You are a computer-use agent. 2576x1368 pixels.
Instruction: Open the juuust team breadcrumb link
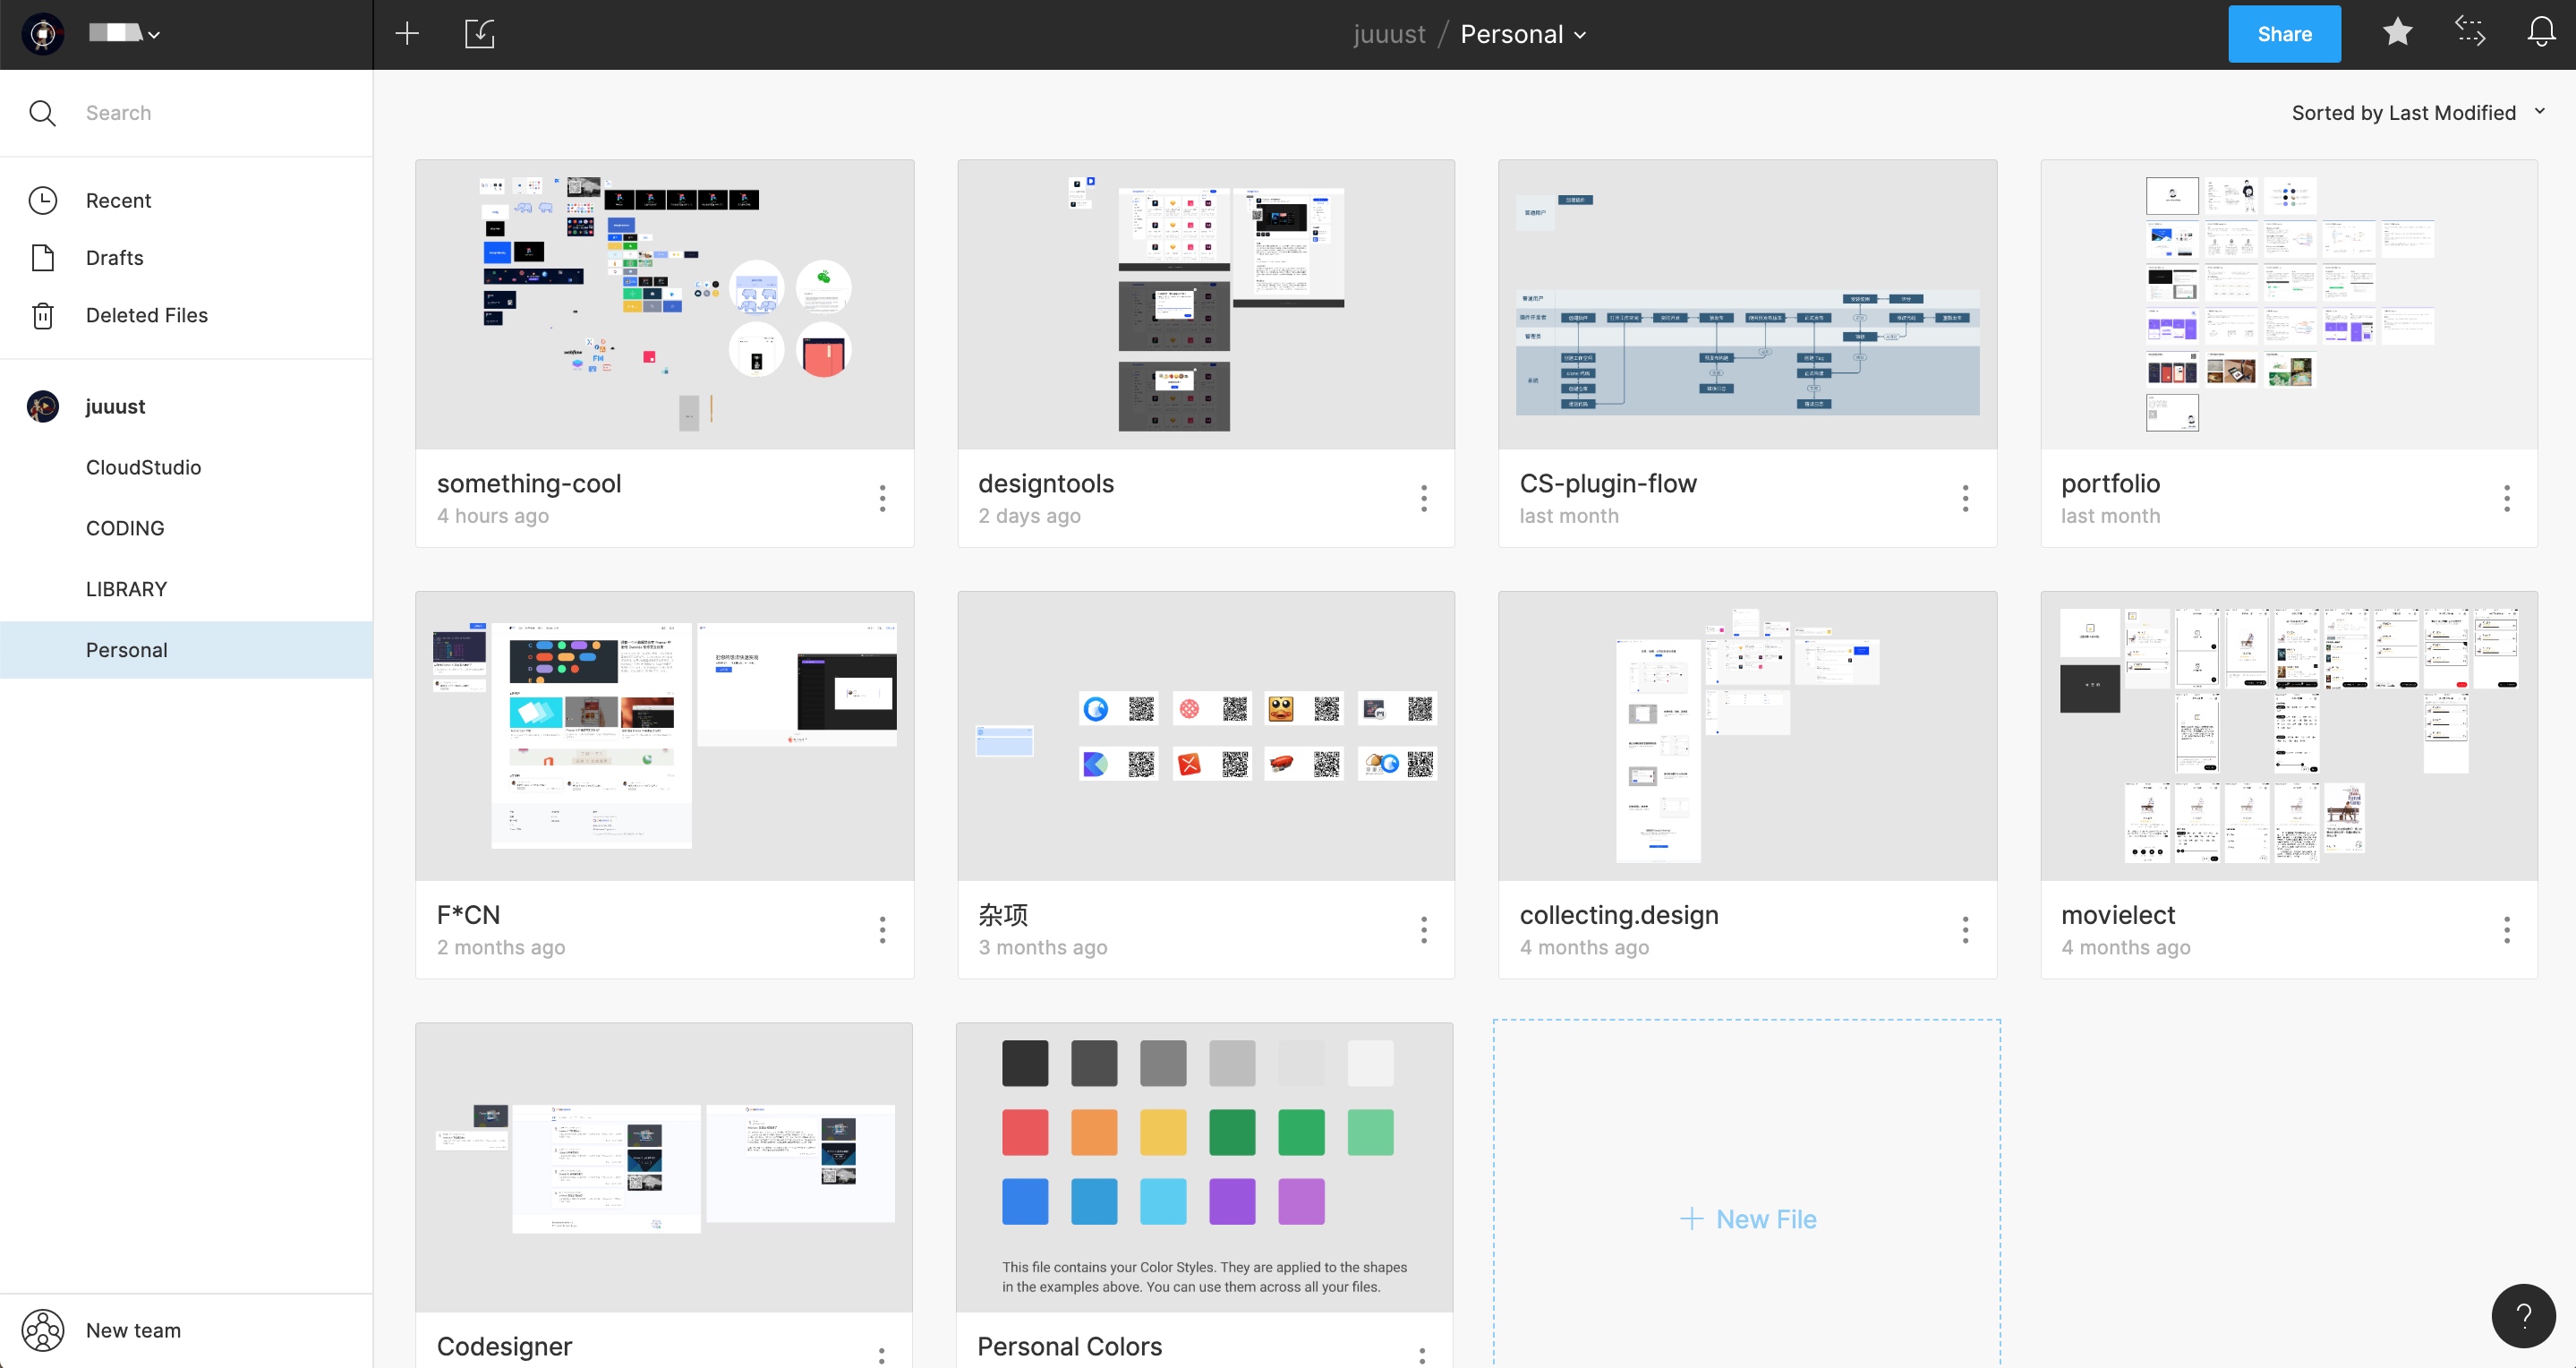pos(1389,34)
